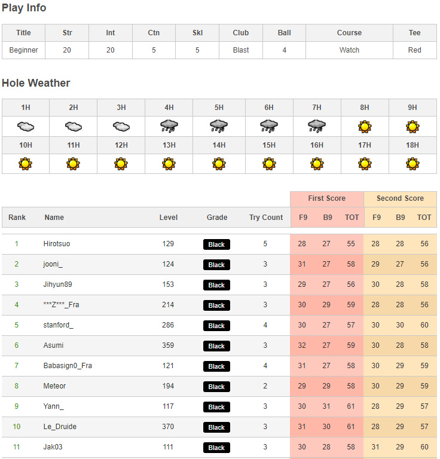Click the rain icon under 4H

click(169, 126)
